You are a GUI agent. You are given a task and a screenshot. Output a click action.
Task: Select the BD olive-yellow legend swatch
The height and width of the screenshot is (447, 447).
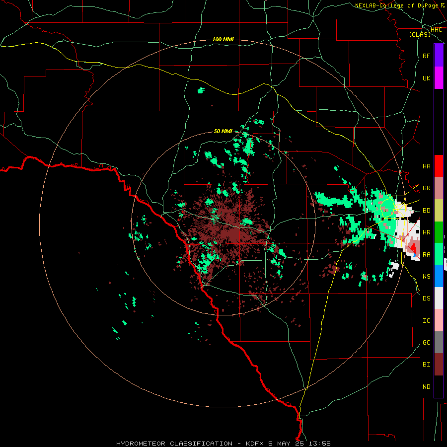click(x=439, y=211)
